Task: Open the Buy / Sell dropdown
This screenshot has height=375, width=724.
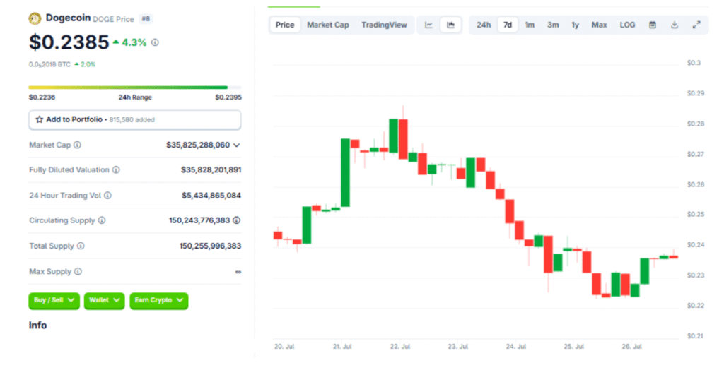Action: pos(54,300)
